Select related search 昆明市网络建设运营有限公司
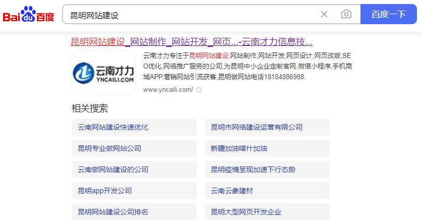 coord(267,127)
